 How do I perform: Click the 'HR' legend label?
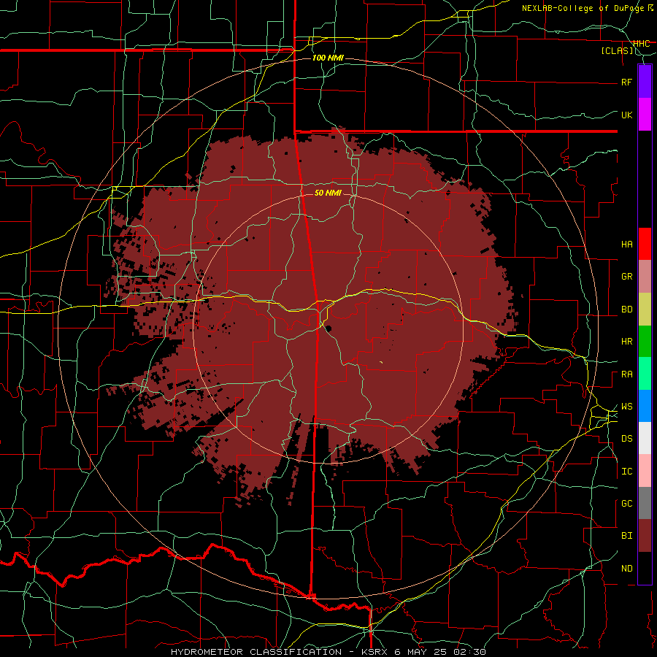(x=627, y=342)
